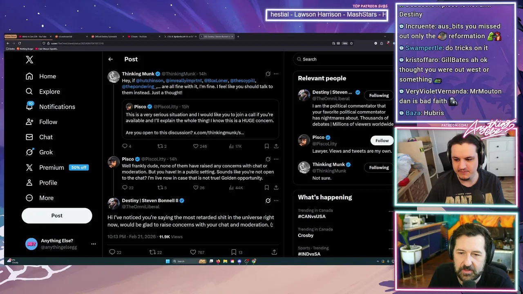Open Explore in the X sidebar
This screenshot has height=294, width=523.
point(42,91)
